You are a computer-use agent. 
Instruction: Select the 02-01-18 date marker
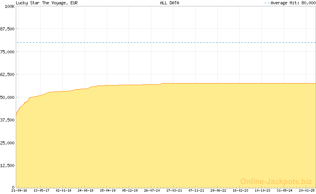(63, 190)
